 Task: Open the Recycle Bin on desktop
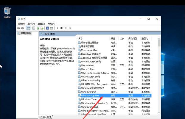coord(7,12)
